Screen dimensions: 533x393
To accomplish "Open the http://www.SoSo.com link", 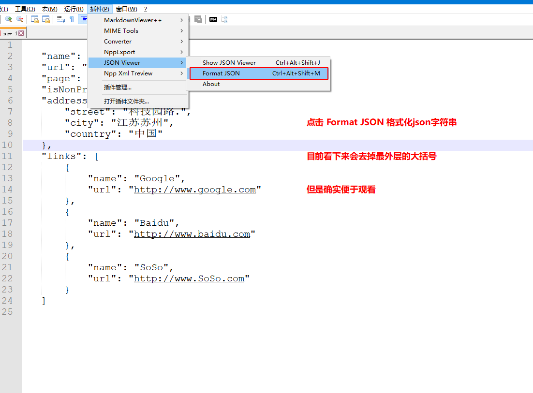I will tap(189, 278).
